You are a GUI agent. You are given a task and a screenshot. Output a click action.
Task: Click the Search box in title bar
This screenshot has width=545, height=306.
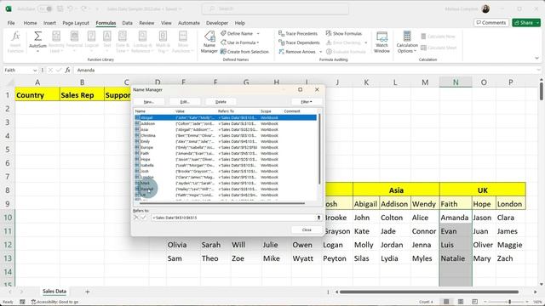275,8
